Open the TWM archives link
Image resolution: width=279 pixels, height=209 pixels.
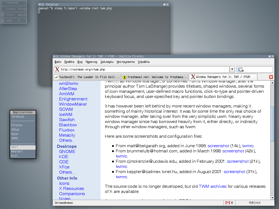[x=213, y=186]
